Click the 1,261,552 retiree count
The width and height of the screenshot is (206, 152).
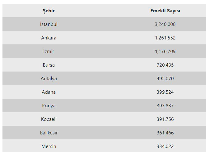point(165,38)
